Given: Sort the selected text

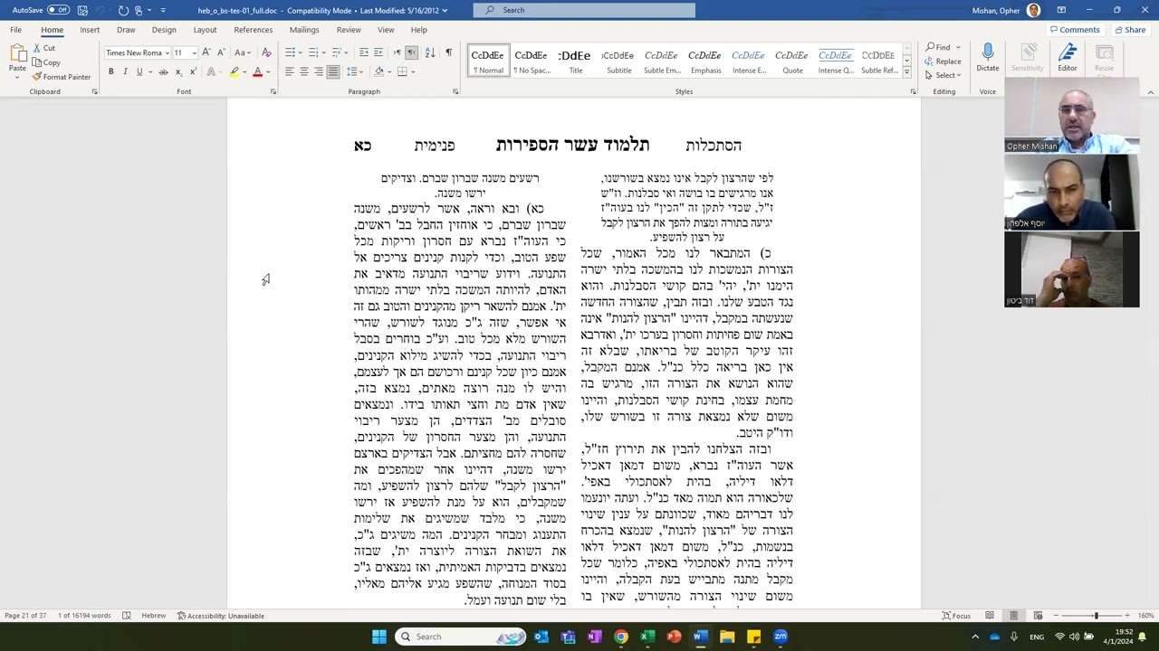Looking at the screenshot, I should tap(429, 52).
